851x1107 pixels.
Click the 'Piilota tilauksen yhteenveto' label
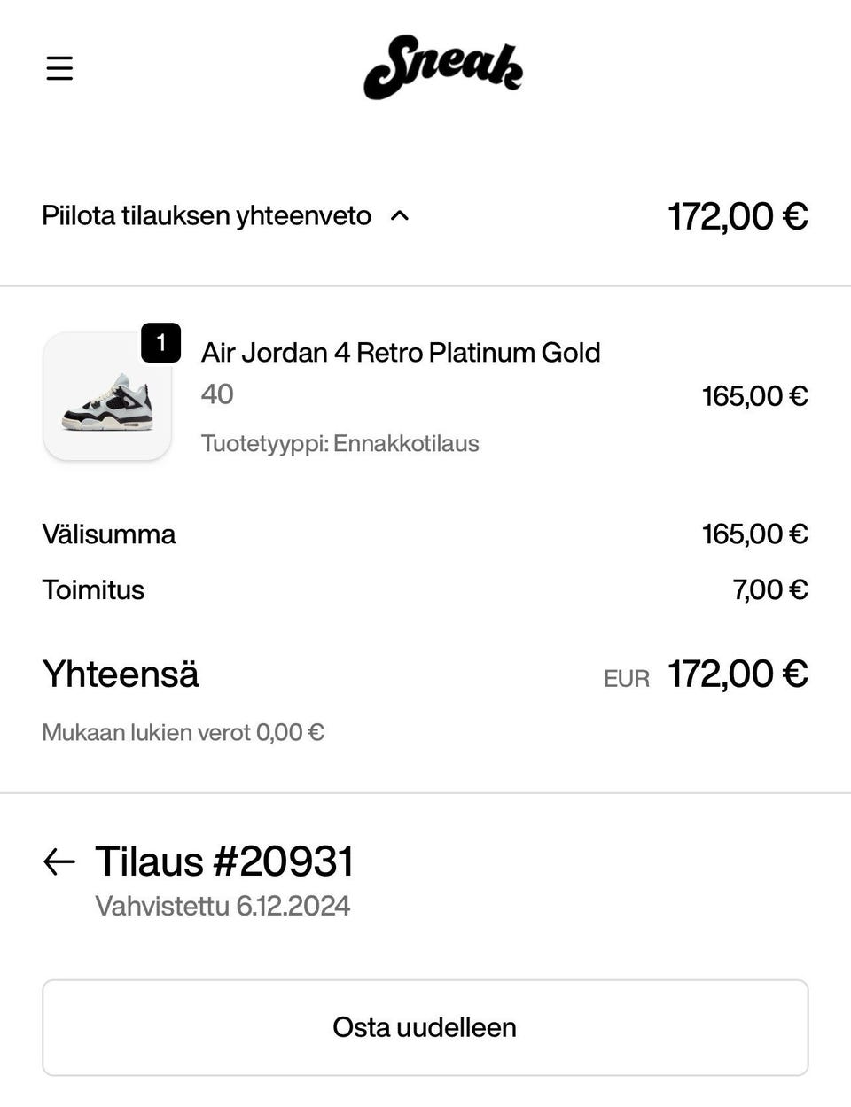[207, 215]
